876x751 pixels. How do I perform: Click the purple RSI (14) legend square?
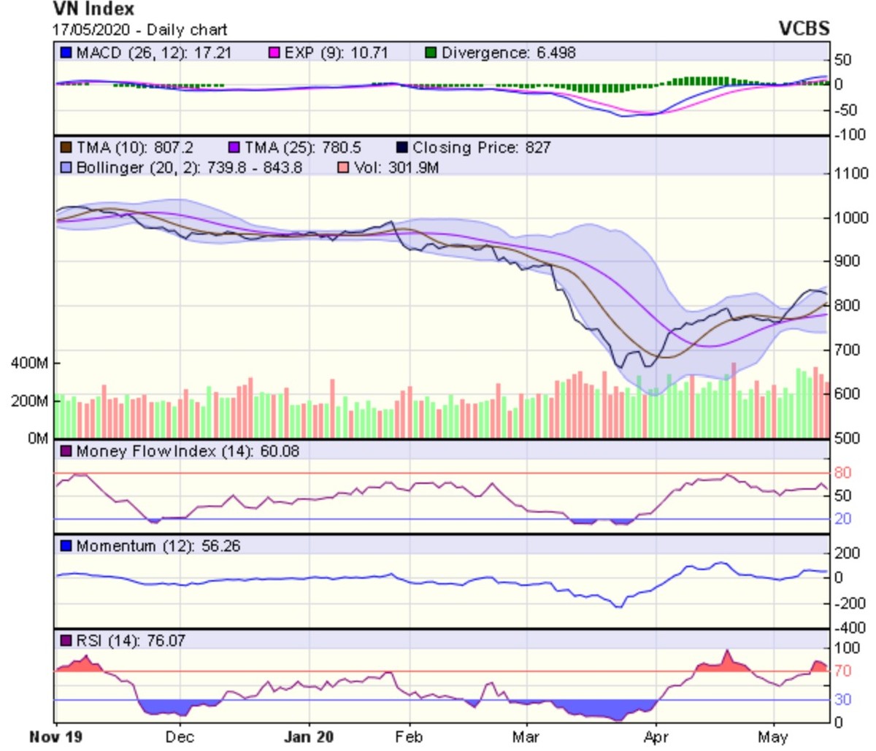66,641
